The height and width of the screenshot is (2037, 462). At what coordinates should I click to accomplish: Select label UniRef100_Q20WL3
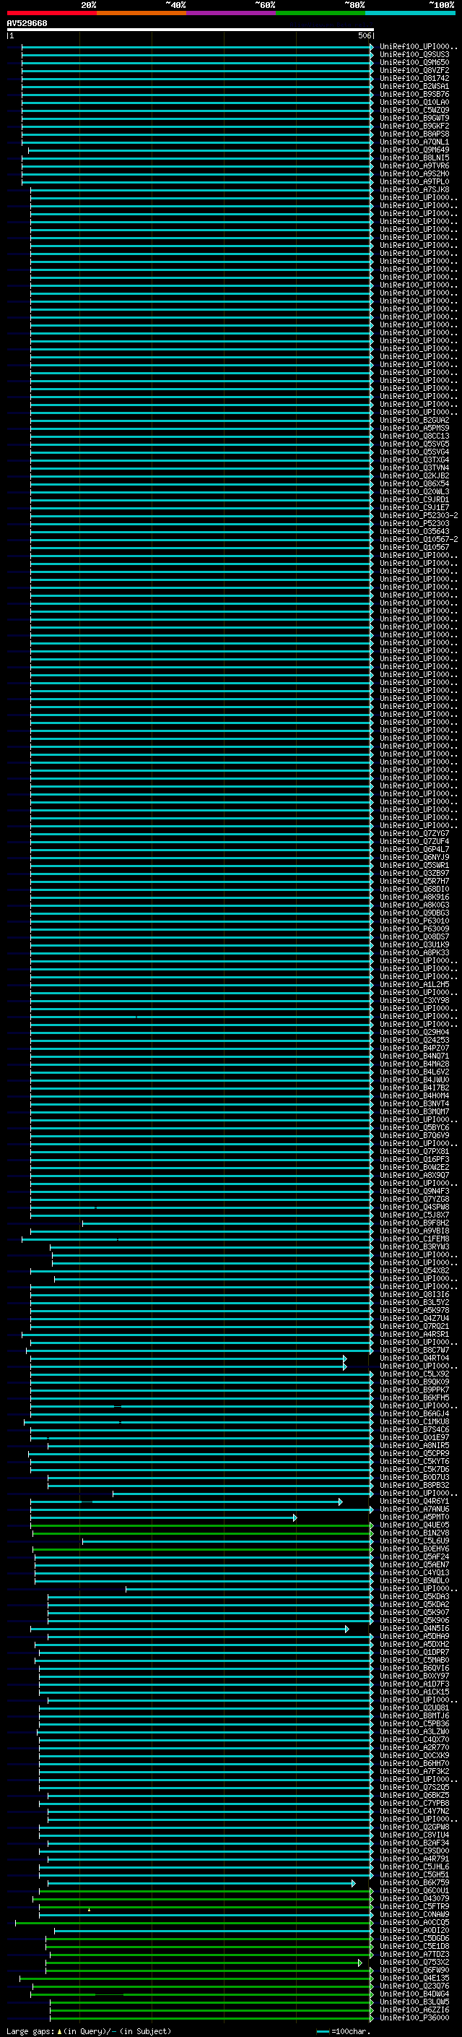coord(414,491)
